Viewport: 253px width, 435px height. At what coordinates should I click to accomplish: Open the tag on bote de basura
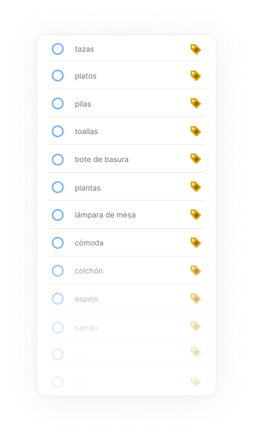coord(195,159)
